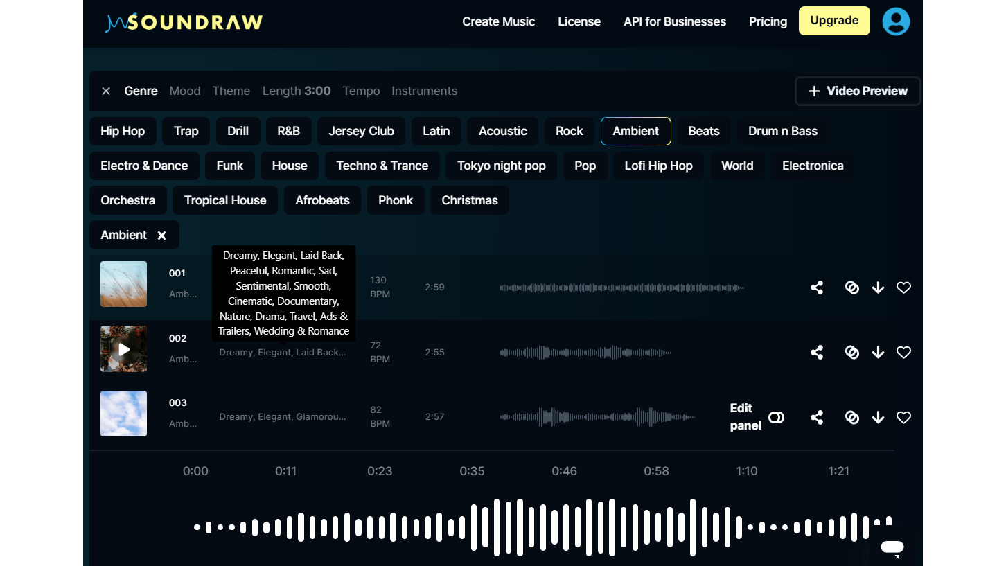Image resolution: width=1006 pixels, height=566 pixels.
Task: Copy link for track 002
Action: click(x=852, y=352)
